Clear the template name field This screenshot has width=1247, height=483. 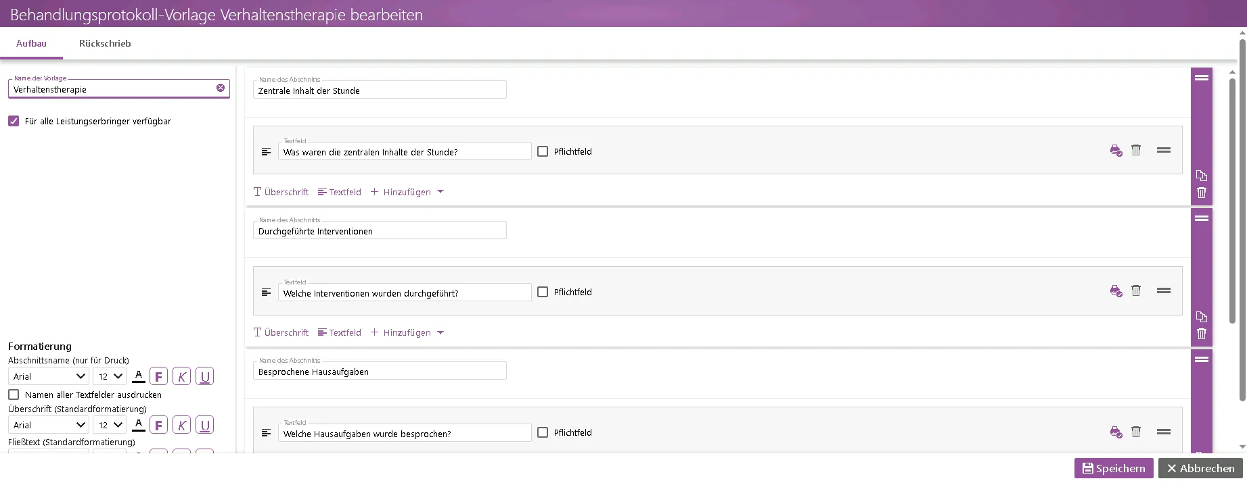point(221,88)
